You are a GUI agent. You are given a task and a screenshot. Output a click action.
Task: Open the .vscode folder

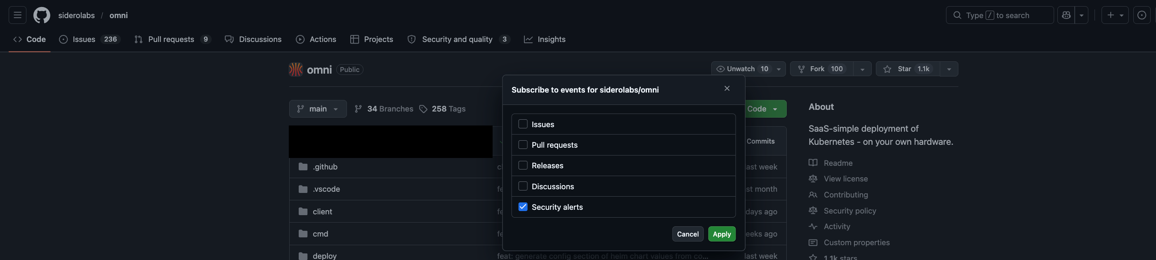(x=326, y=189)
